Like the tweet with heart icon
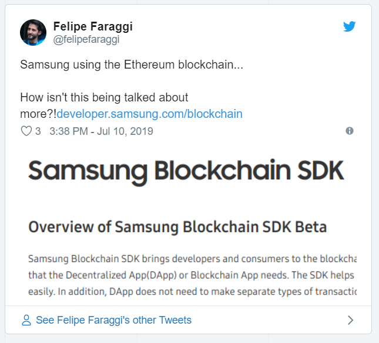Viewport: 379px width, 343px height. tap(26, 131)
